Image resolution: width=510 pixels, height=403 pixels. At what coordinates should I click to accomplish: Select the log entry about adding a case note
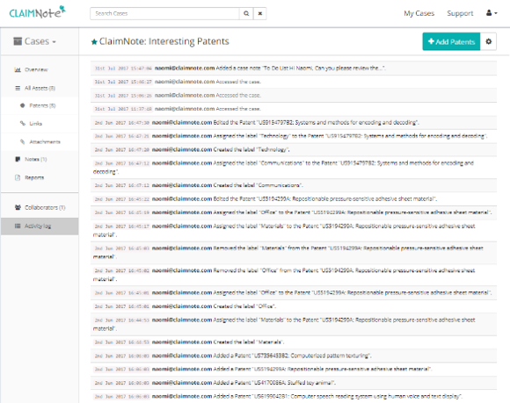(294, 68)
